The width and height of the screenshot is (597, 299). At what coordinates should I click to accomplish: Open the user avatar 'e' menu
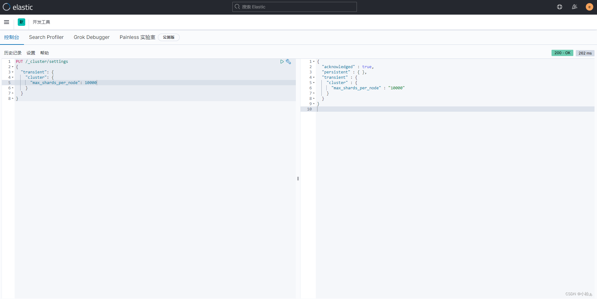pyautogui.click(x=589, y=7)
